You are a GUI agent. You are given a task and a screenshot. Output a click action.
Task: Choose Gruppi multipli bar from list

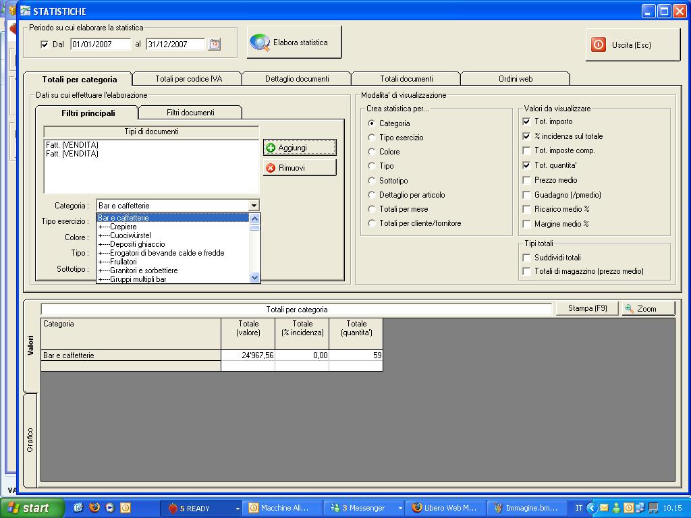[x=173, y=279]
